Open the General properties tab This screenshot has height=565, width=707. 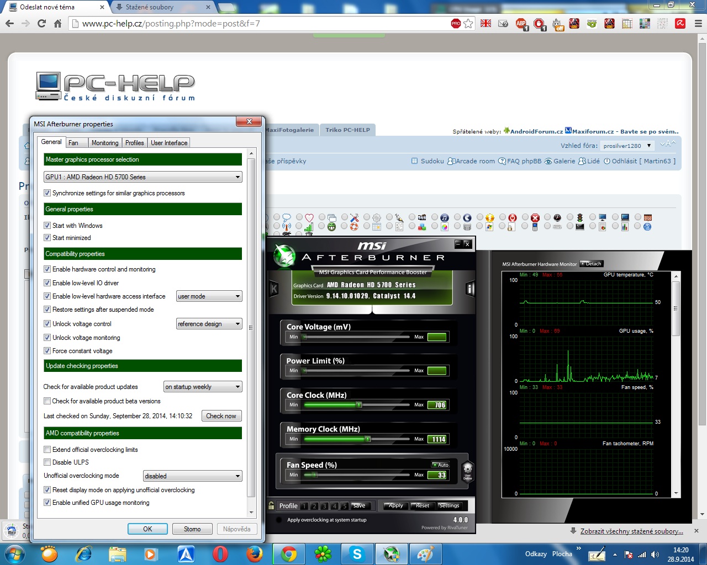pos(51,142)
